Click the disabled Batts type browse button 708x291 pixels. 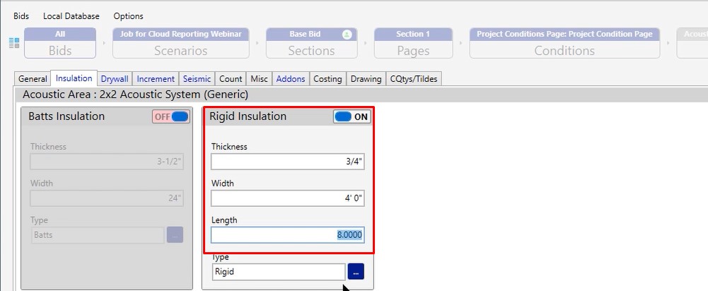(175, 234)
